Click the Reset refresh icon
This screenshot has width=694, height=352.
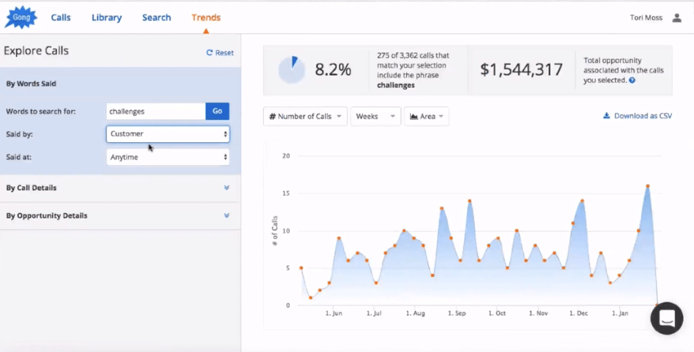(x=209, y=53)
